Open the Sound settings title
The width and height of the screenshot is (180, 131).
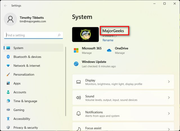click(x=90, y=96)
